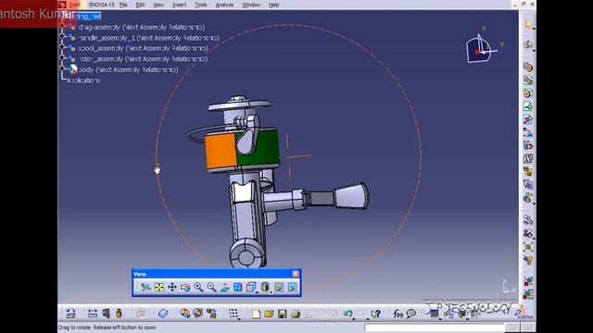
Task: Click the Replace Component icon
Action: (x=528, y=132)
